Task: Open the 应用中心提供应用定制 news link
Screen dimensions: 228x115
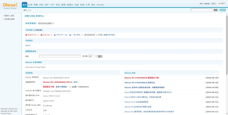Action: [145, 87]
